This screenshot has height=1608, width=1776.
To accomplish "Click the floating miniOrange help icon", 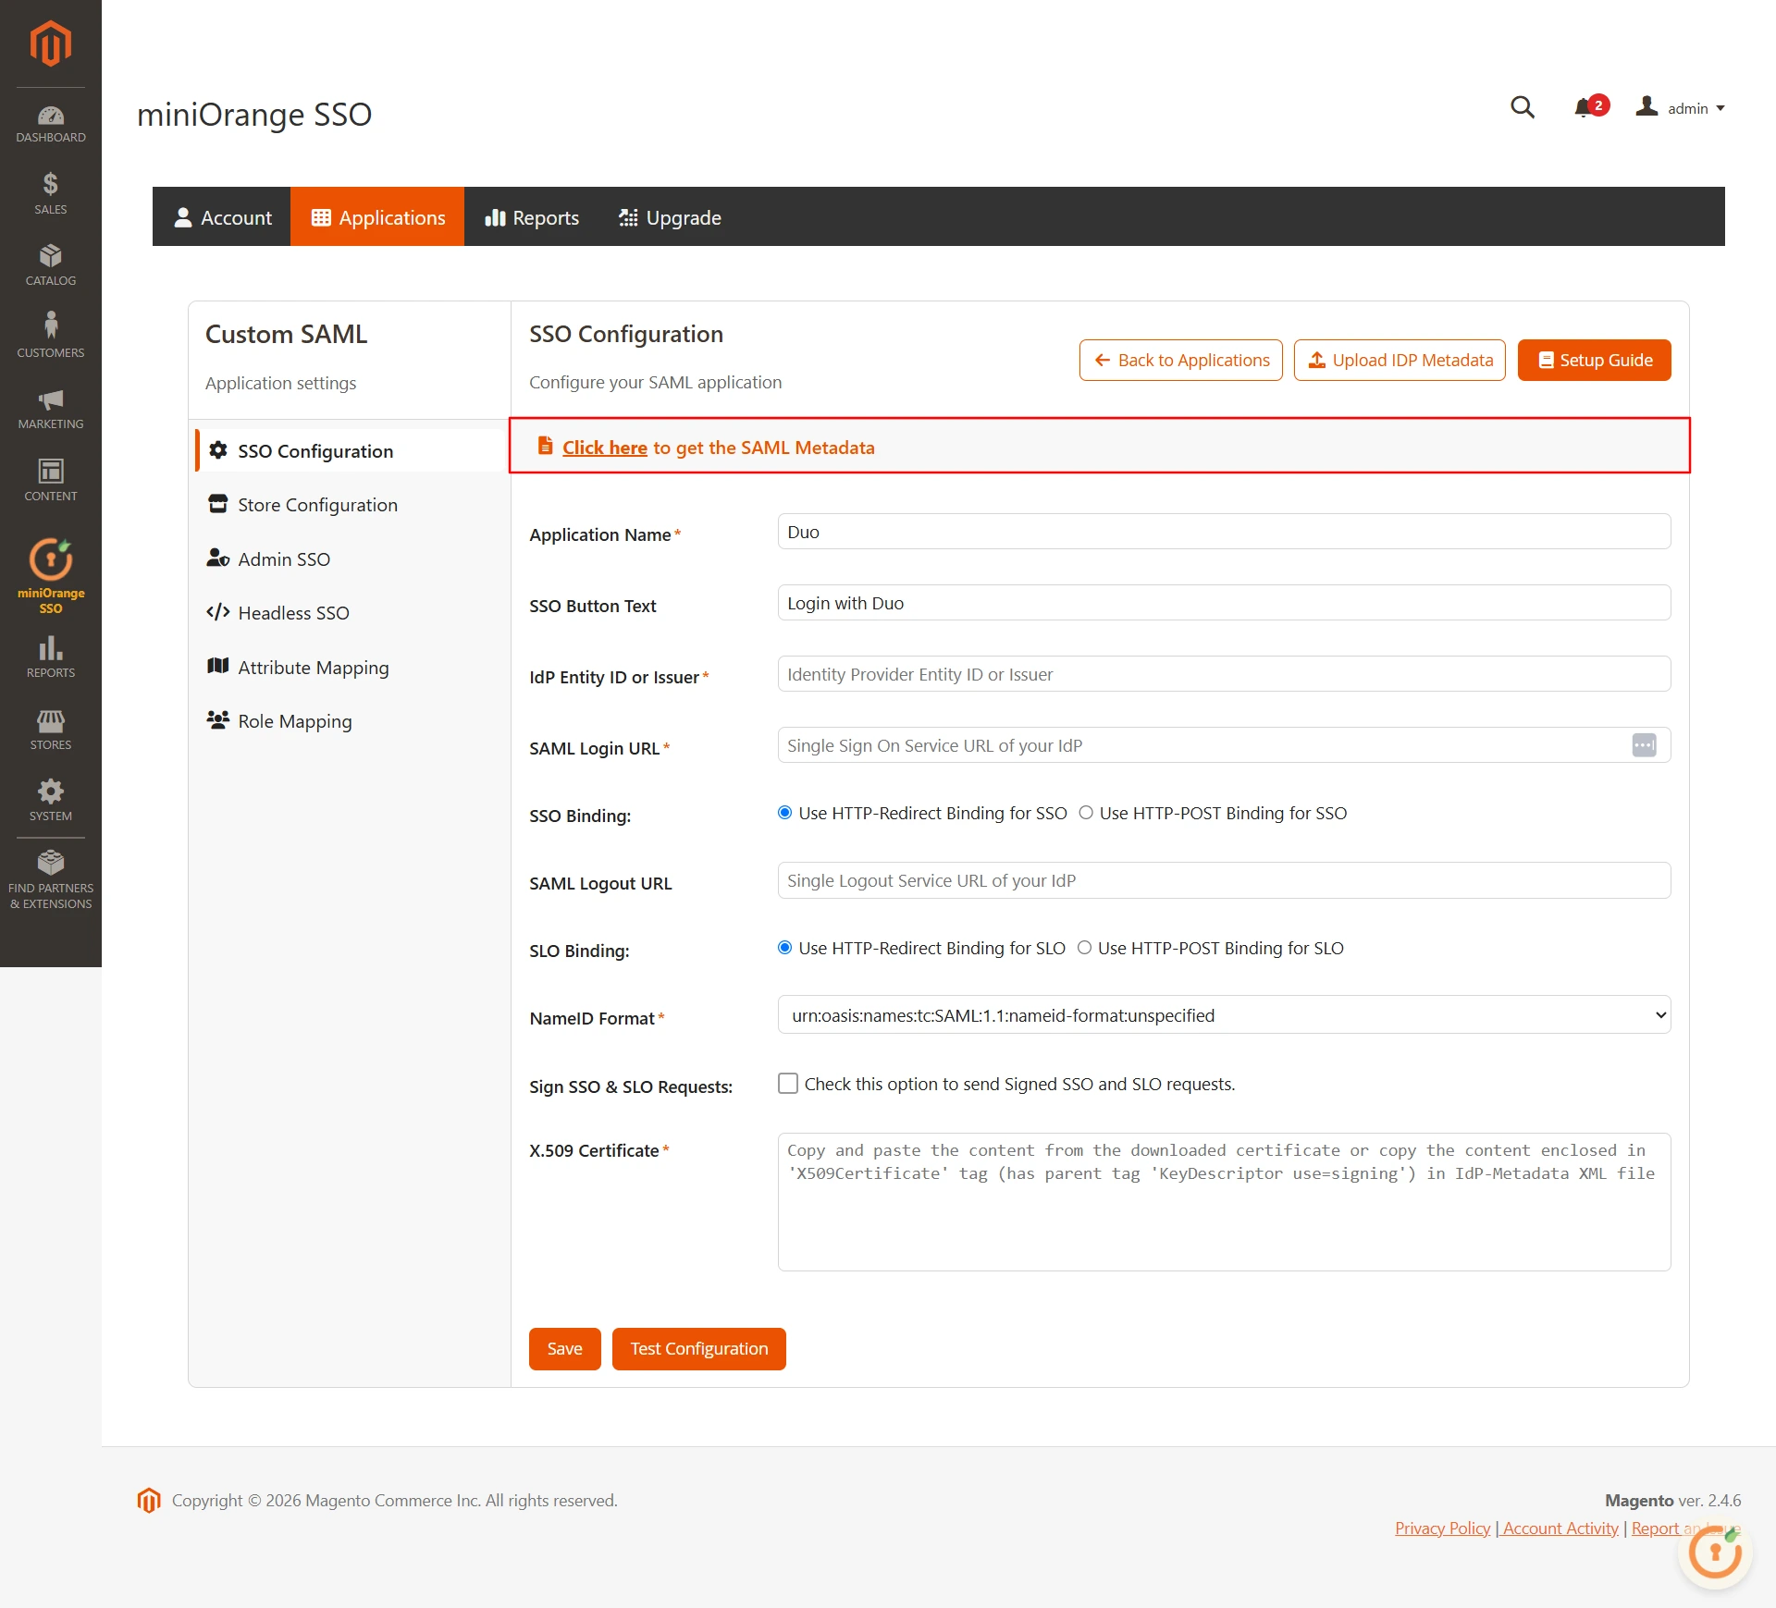I will (1715, 1554).
